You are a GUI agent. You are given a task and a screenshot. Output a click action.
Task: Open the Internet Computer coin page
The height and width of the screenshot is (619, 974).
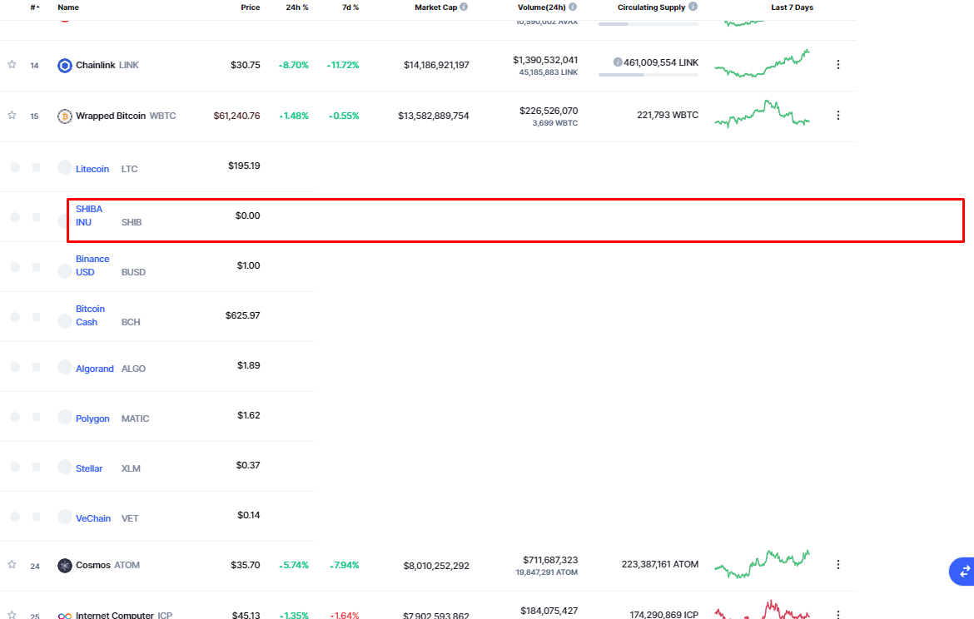tap(114, 616)
